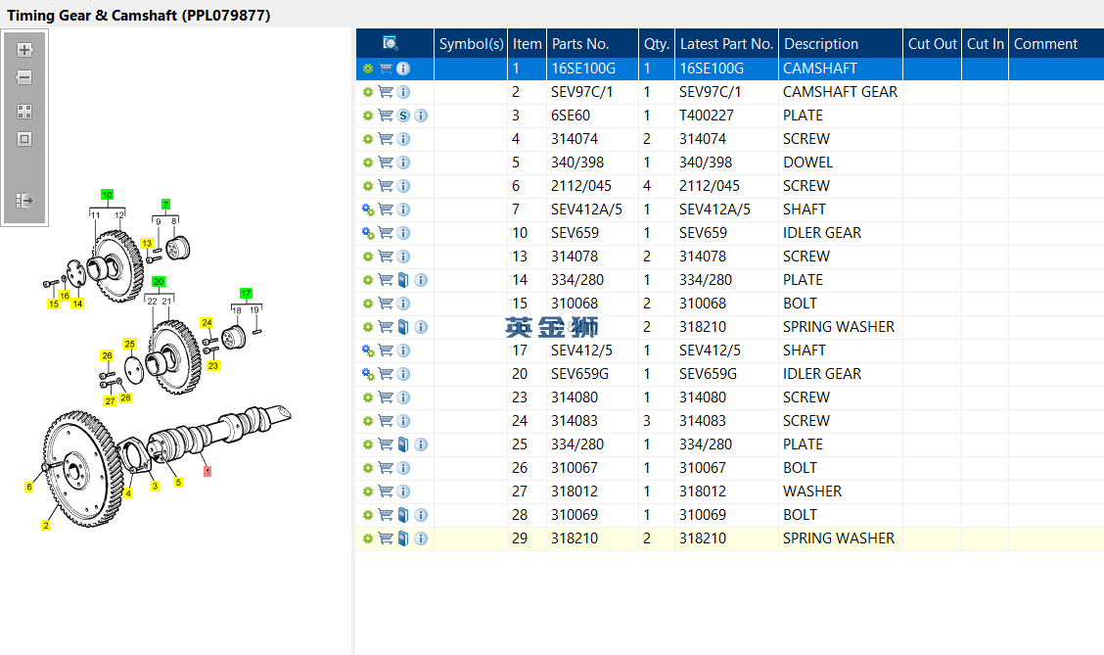Expand assembly icon for item 10 IDLER GEAR
This screenshot has width=1104, height=655.
(368, 233)
